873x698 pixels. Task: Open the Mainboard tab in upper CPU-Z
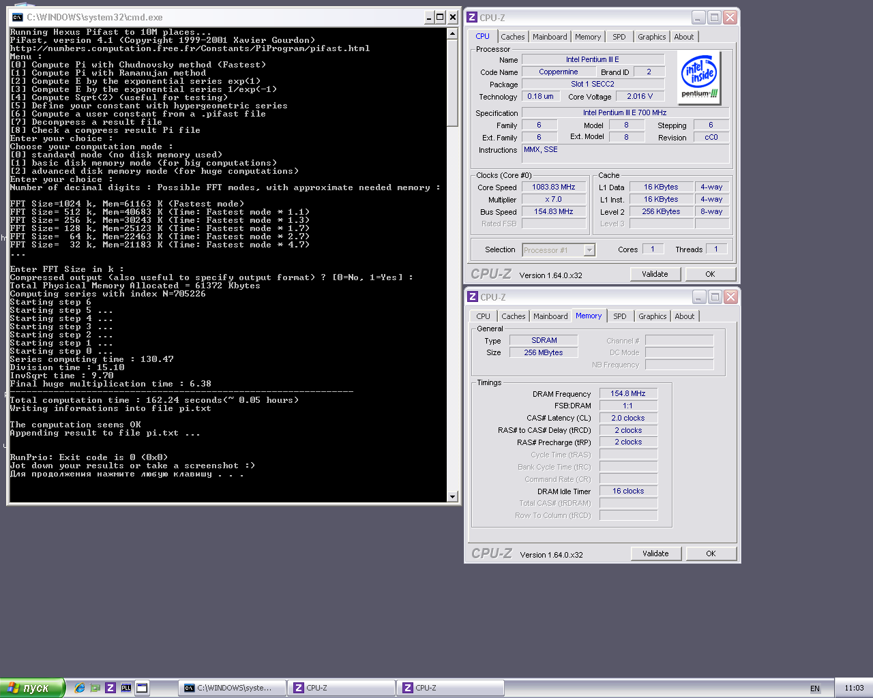pyautogui.click(x=550, y=37)
